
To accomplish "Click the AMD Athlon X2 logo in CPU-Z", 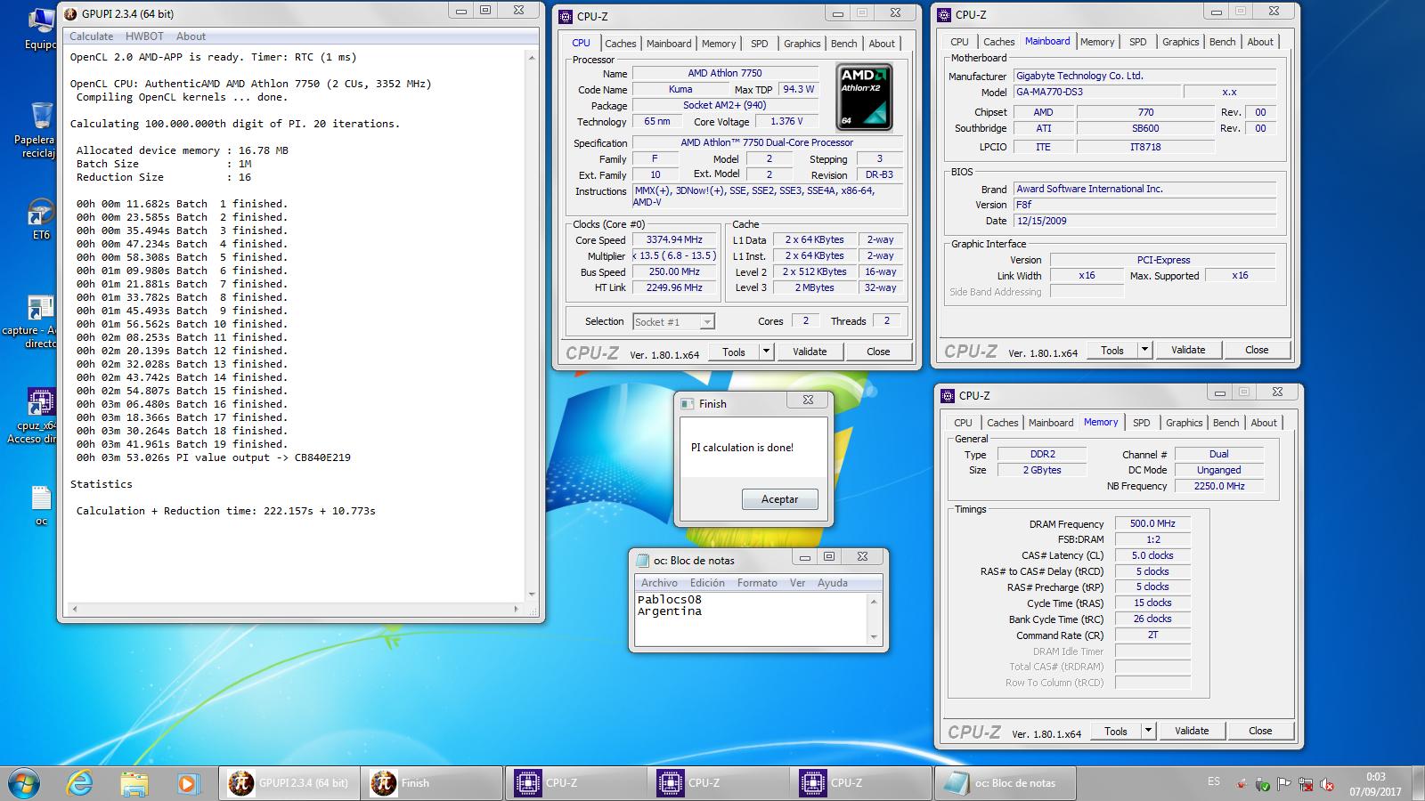I will click(864, 97).
